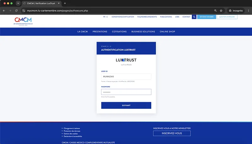The height and width of the screenshot is (144, 252).
Task: Click 'AUTHENTIFICATION LUXTRUST' heading
Action: click(x=118, y=50)
